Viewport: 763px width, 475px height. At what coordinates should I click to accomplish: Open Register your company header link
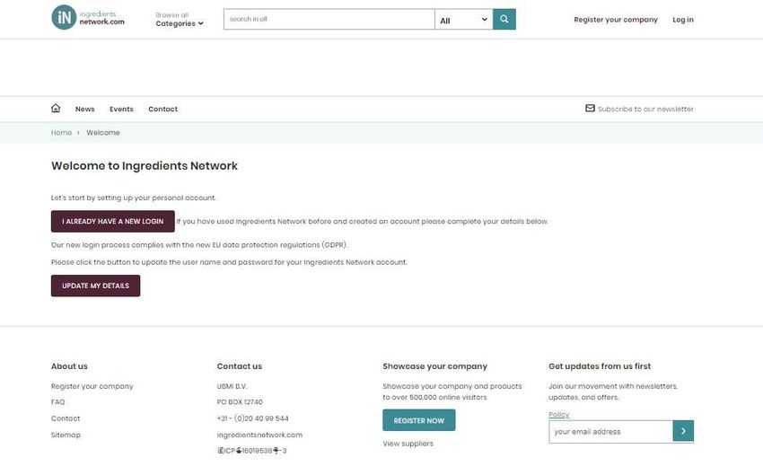coord(616,20)
